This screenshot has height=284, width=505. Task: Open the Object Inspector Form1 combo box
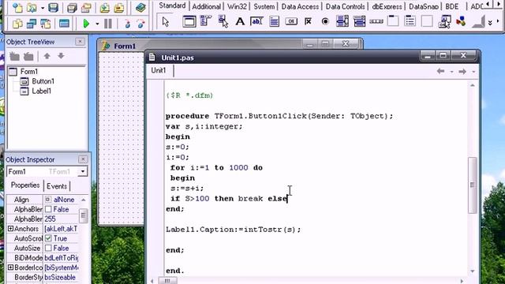pyautogui.click(x=82, y=171)
